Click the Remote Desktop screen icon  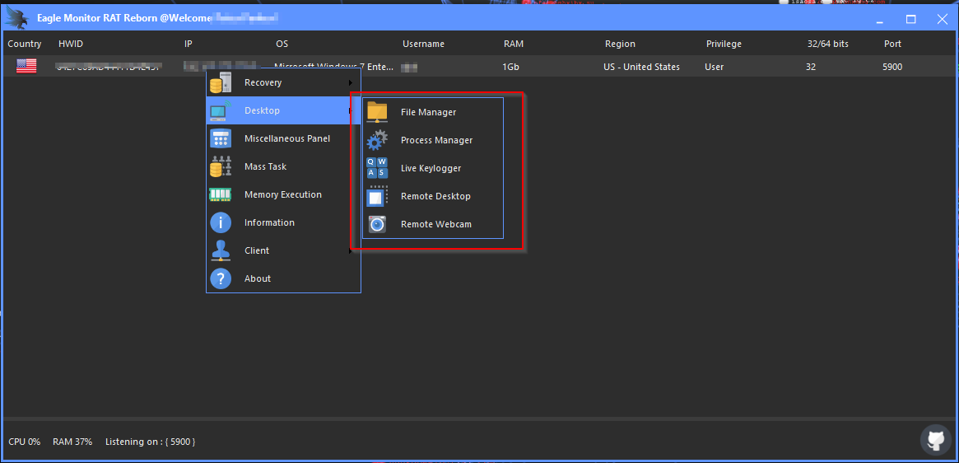pyautogui.click(x=377, y=196)
